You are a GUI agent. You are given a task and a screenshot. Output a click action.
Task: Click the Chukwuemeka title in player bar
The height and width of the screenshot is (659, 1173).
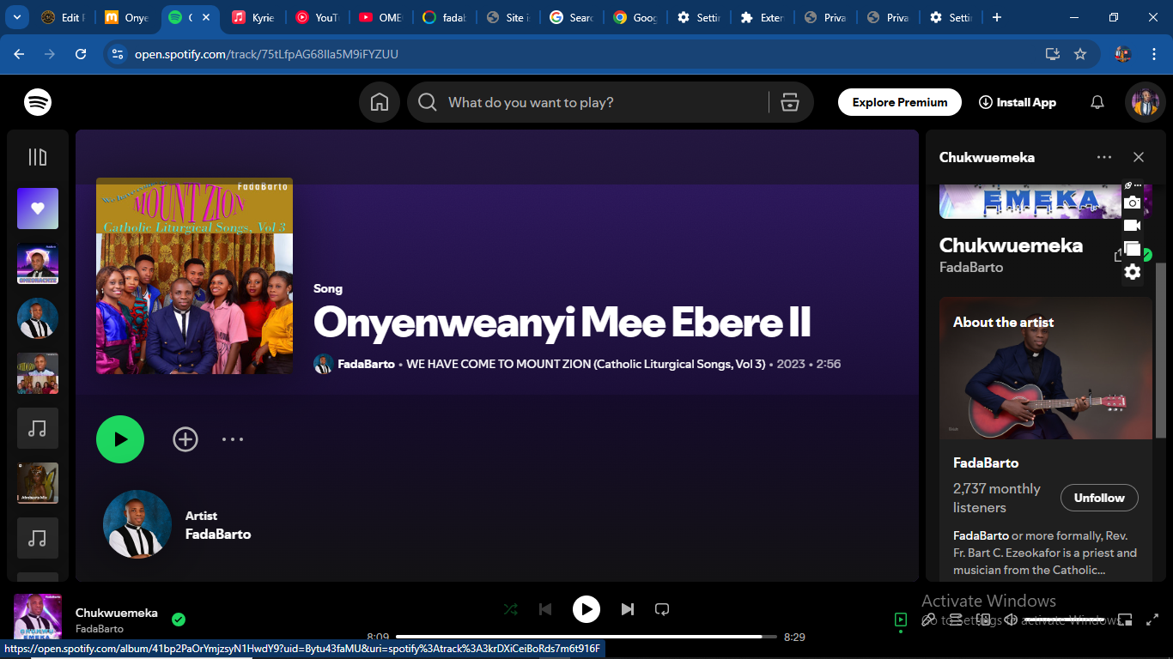coord(117,613)
